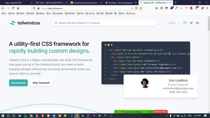Open the color picker eyedropper extension
Viewport: 210px width, 118px height.
click(177, 8)
